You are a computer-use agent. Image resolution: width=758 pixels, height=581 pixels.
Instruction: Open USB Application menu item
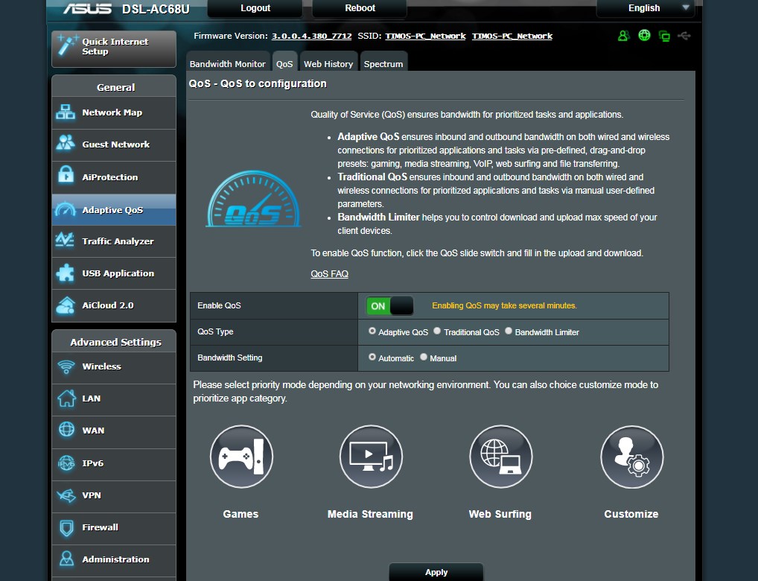(114, 273)
